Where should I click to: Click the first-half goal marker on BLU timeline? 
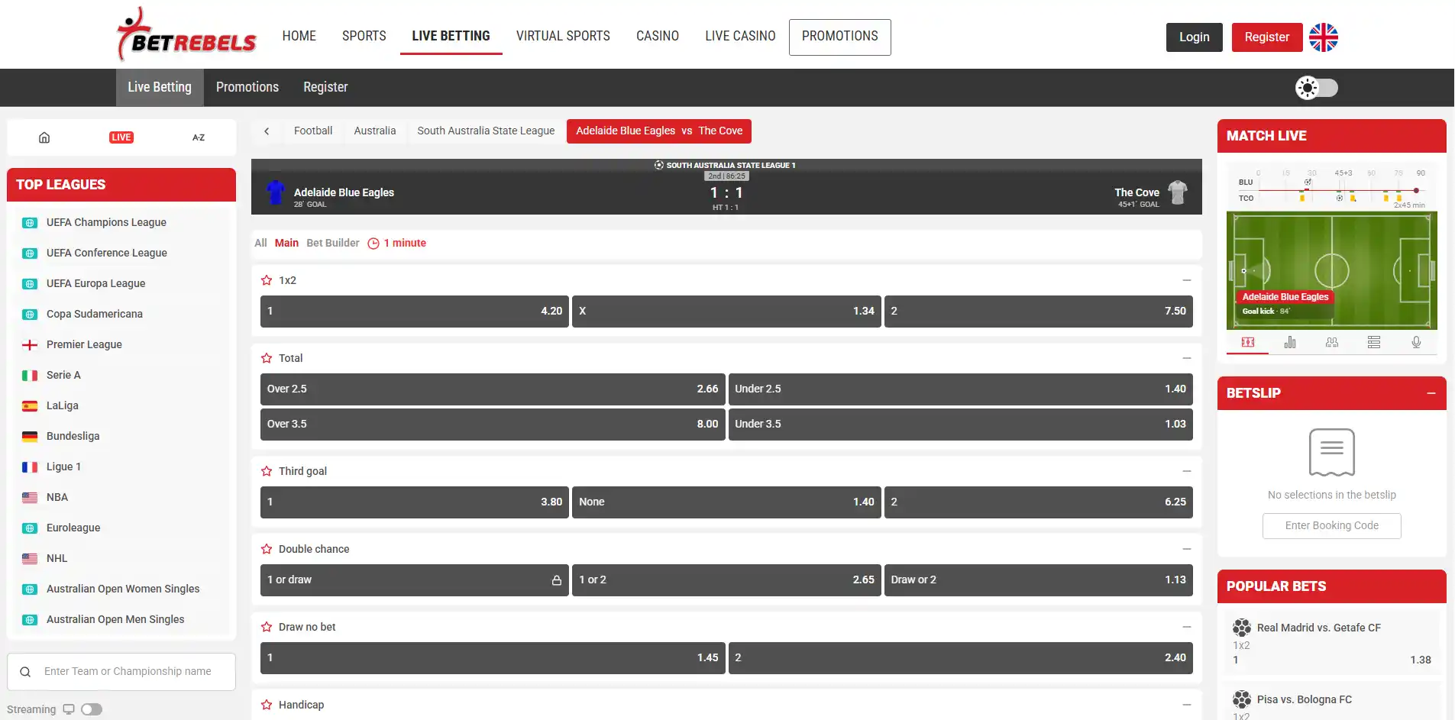tap(1308, 182)
